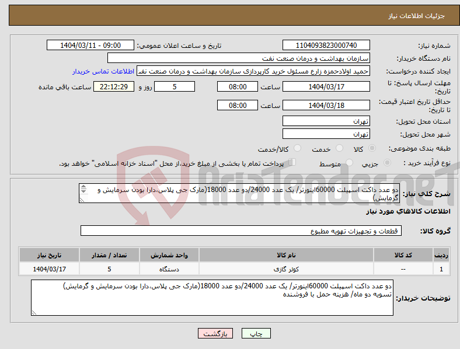This screenshot has width=460, height=349.
Task: Click the remaining days field showing 5
Action: point(175,87)
